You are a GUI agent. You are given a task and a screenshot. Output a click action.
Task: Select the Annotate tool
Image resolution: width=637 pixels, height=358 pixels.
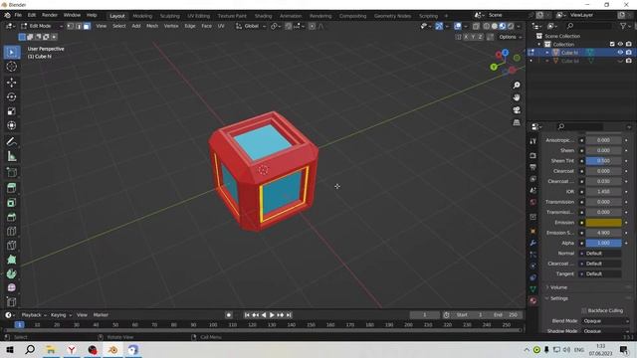[x=11, y=141]
